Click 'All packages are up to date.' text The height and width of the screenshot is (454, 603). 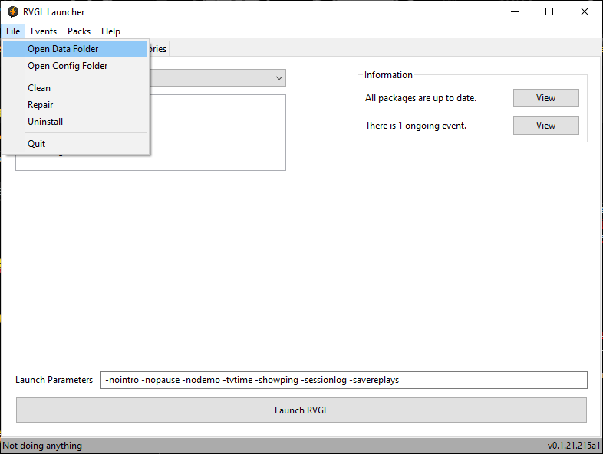click(420, 98)
